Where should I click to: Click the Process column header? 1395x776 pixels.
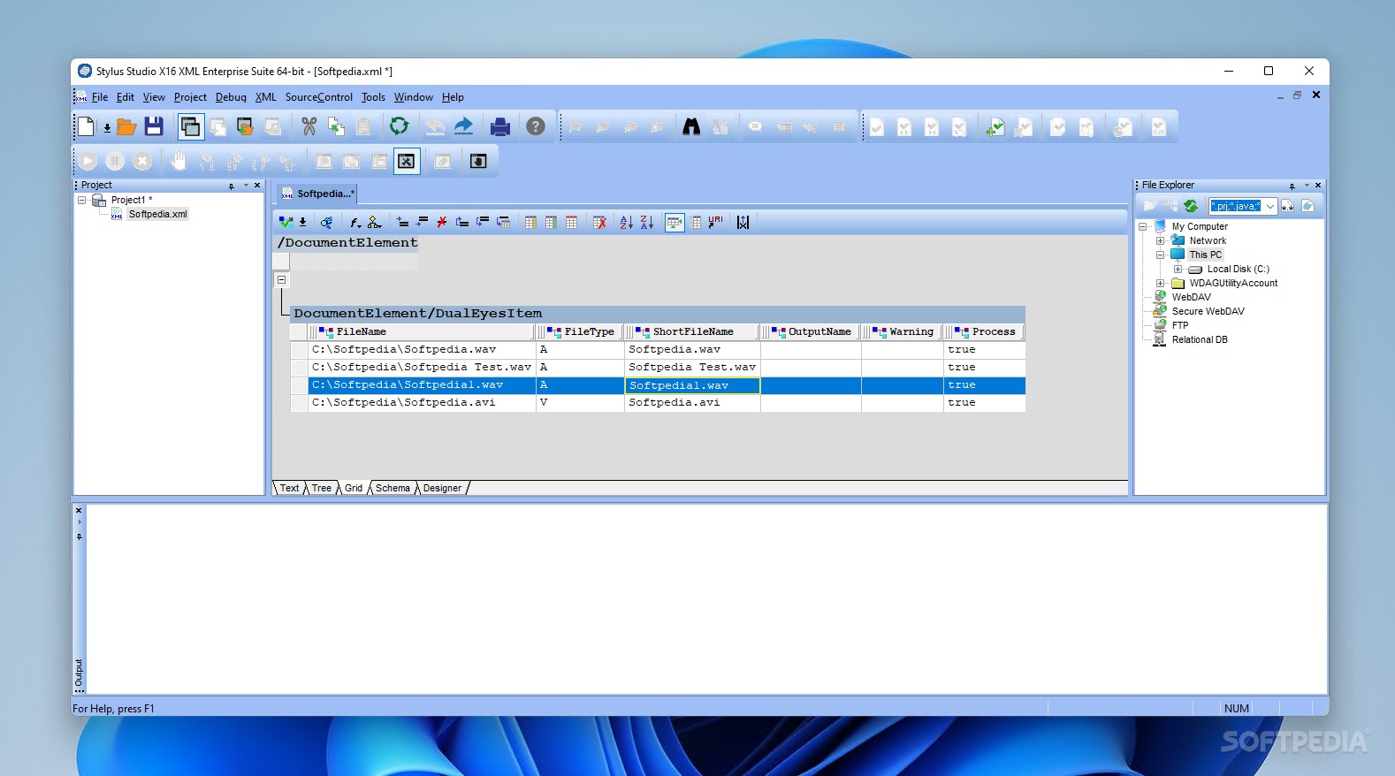click(x=985, y=331)
